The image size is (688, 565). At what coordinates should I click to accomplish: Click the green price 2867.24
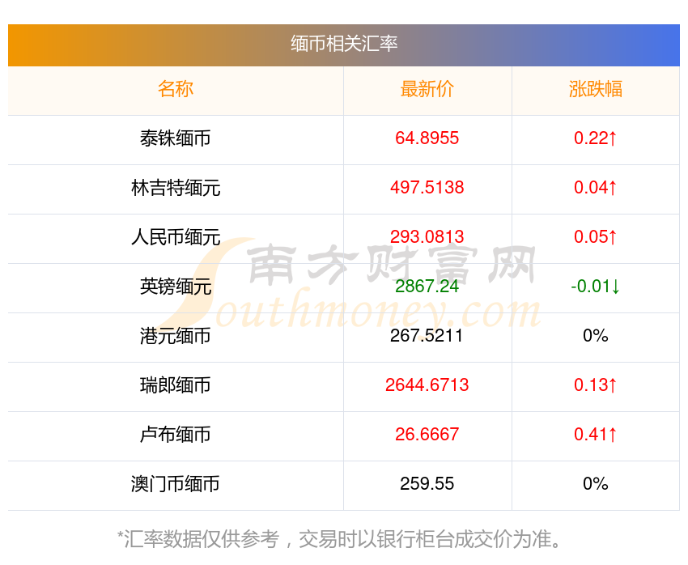click(x=427, y=287)
